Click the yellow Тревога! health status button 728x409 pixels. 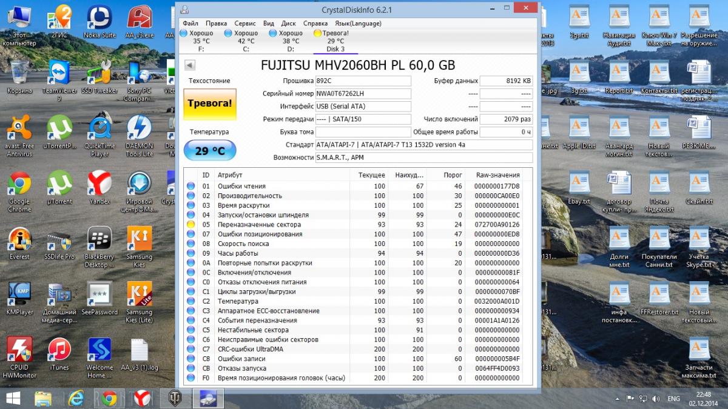pyautogui.click(x=209, y=104)
